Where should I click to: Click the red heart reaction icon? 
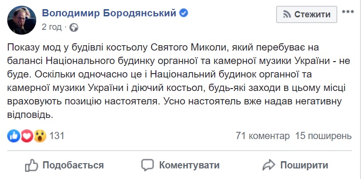point(27,136)
